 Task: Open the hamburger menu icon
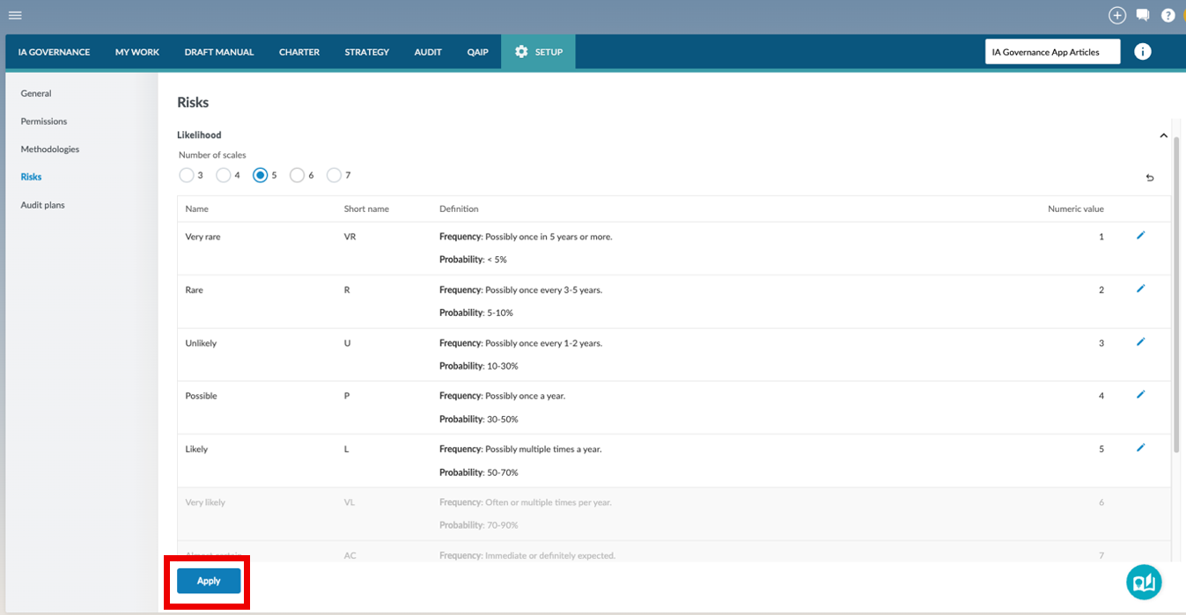15,15
